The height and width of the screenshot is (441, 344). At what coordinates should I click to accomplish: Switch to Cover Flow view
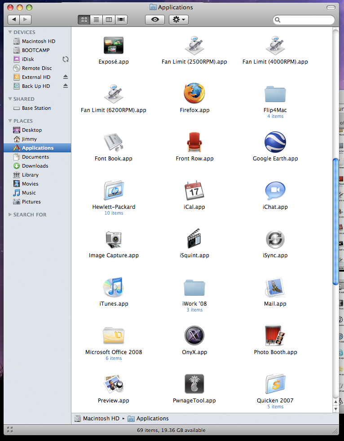pos(121,20)
